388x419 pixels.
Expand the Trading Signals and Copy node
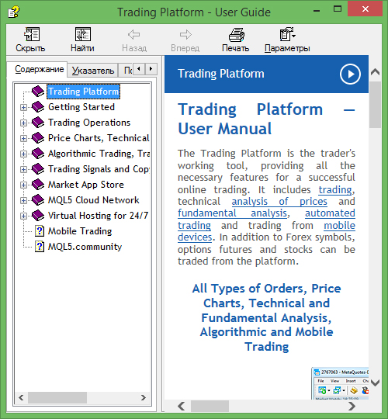pyautogui.click(x=23, y=169)
